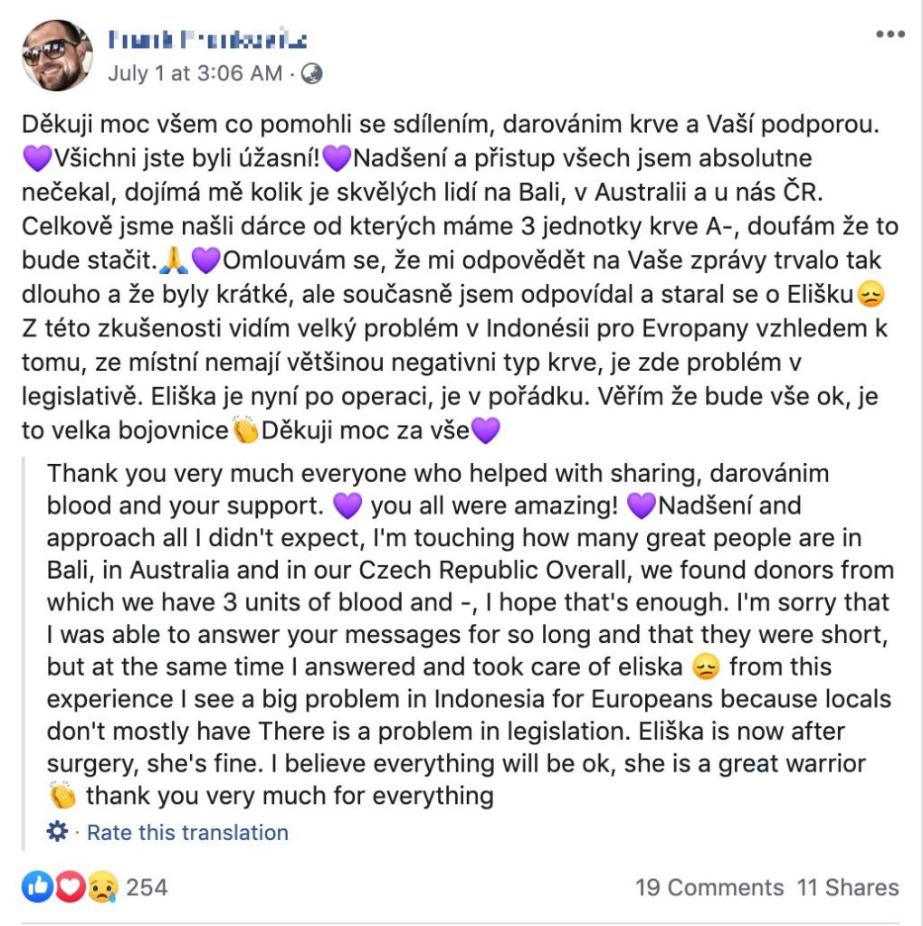Open translation settings gear icon
The height and width of the screenshot is (926, 923).
tap(57, 832)
